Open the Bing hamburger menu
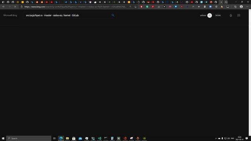 [239, 15]
